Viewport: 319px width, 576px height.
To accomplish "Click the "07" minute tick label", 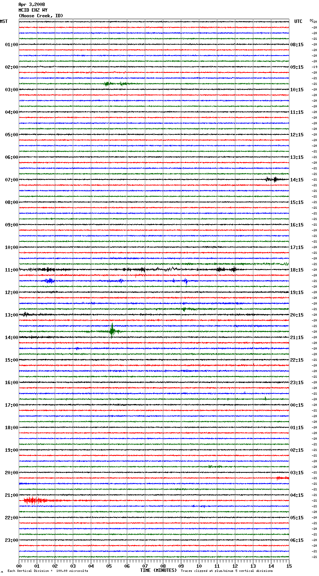I will [145, 566].
